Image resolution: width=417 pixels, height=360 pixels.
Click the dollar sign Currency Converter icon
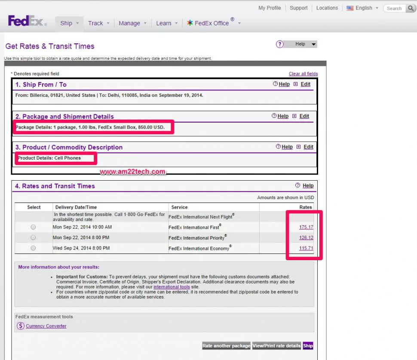[x=21, y=326]
